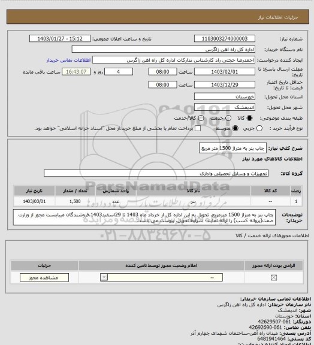The width and height of the screenshot is (314, 345).
Task: Click the remaining time field 16:43:07
Action: [76, 72]
